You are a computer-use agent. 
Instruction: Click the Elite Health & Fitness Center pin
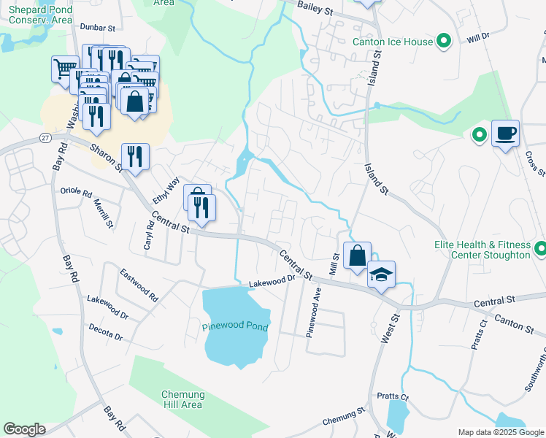[x=540, y=249]
